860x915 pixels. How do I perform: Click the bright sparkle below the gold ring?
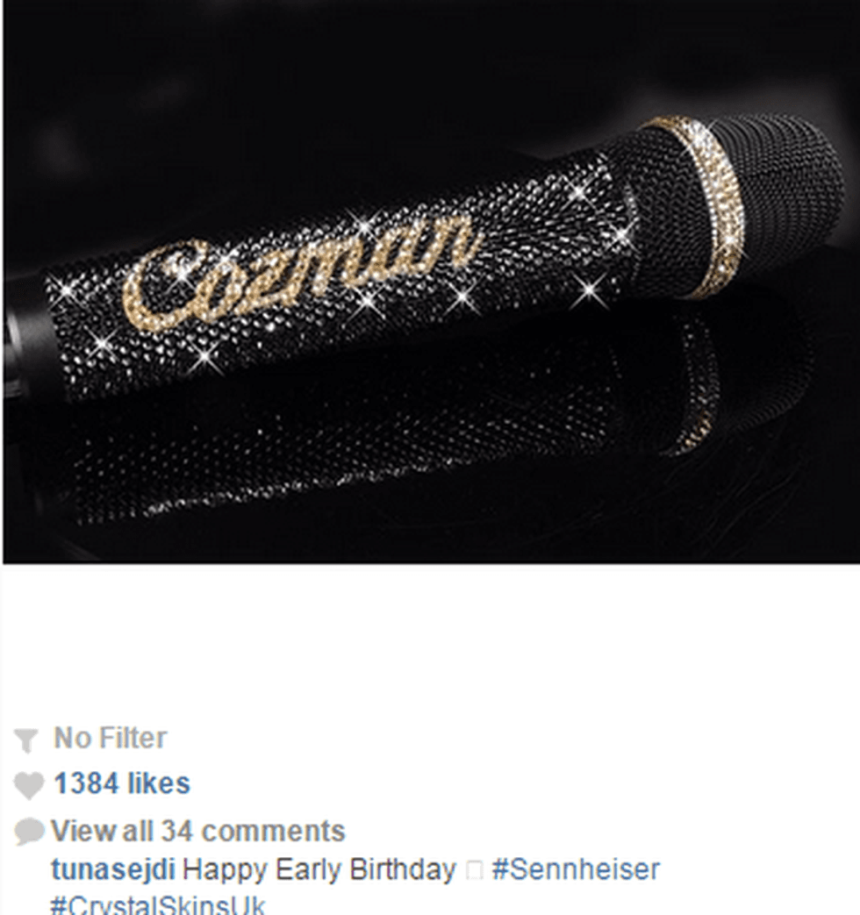[590, 290]
